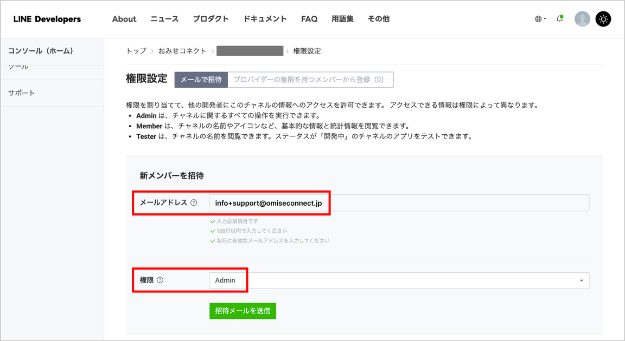This screenshot has height=341, width=625.
Task: Open サポート in the sidebar
Action: [22, 93]
